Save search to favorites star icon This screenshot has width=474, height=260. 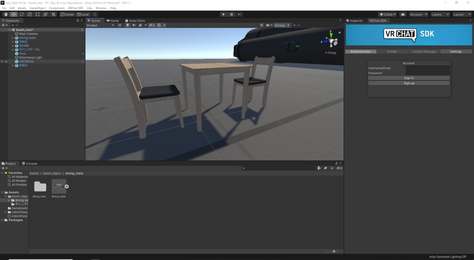(332, 168)
